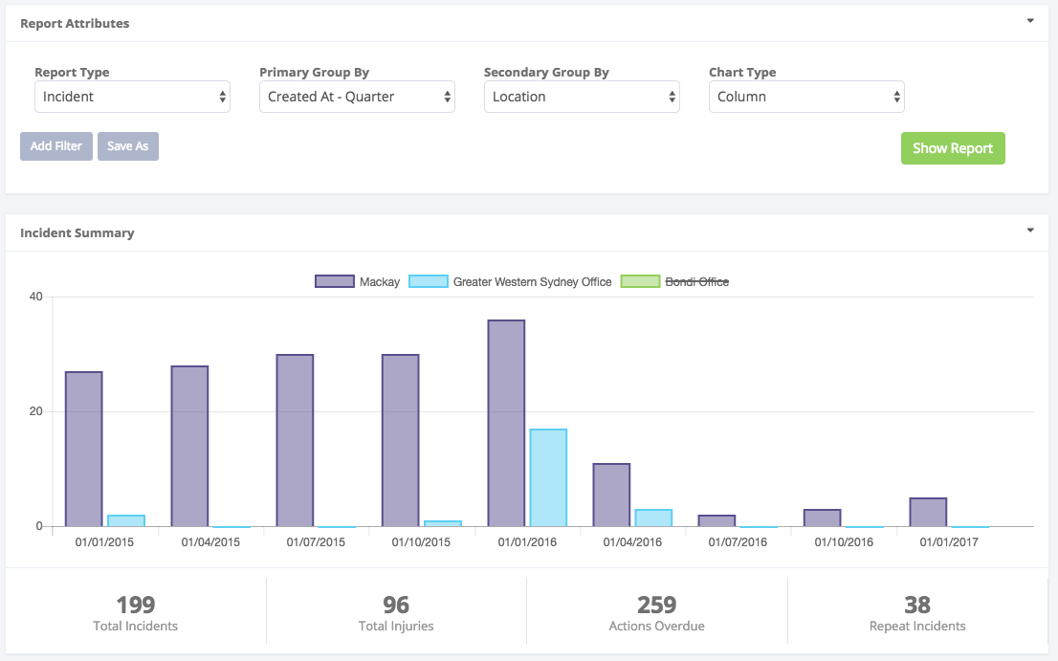Open the Secondary Group By dropdown

(582, 97)
